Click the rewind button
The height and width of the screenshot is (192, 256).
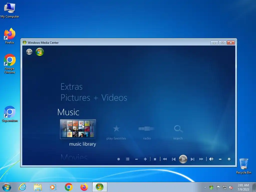pos(165,159)
